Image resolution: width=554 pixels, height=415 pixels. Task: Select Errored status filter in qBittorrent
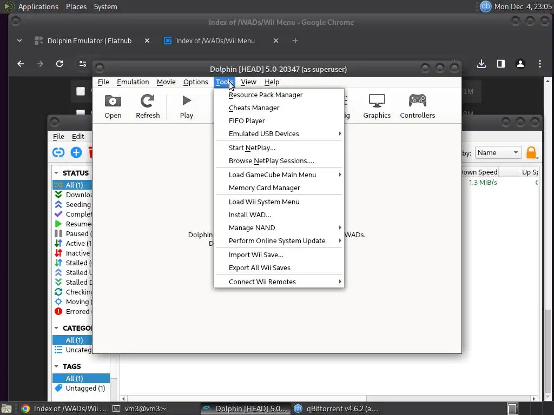72,312
